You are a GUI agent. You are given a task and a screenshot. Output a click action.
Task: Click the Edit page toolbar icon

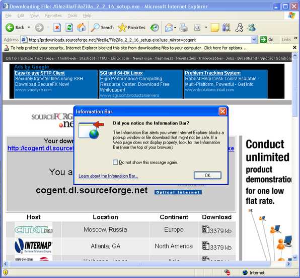[x=197, y=28]
